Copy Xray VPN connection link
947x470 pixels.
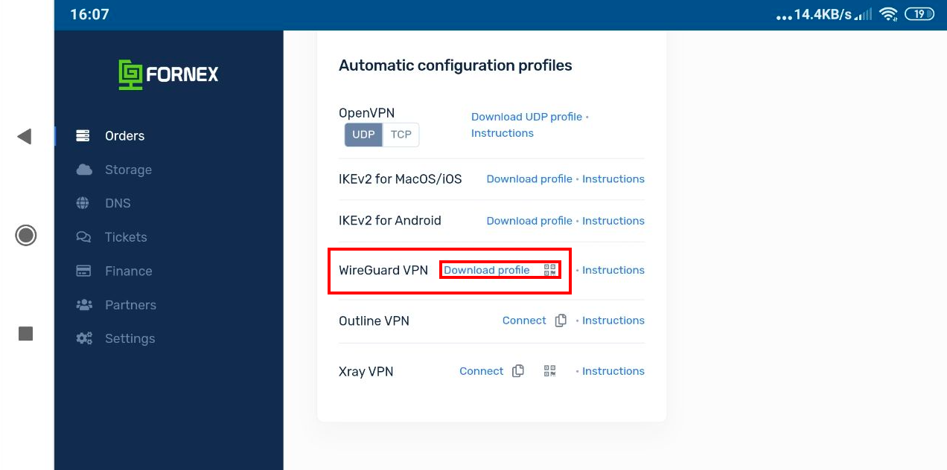tap(518, 371)
